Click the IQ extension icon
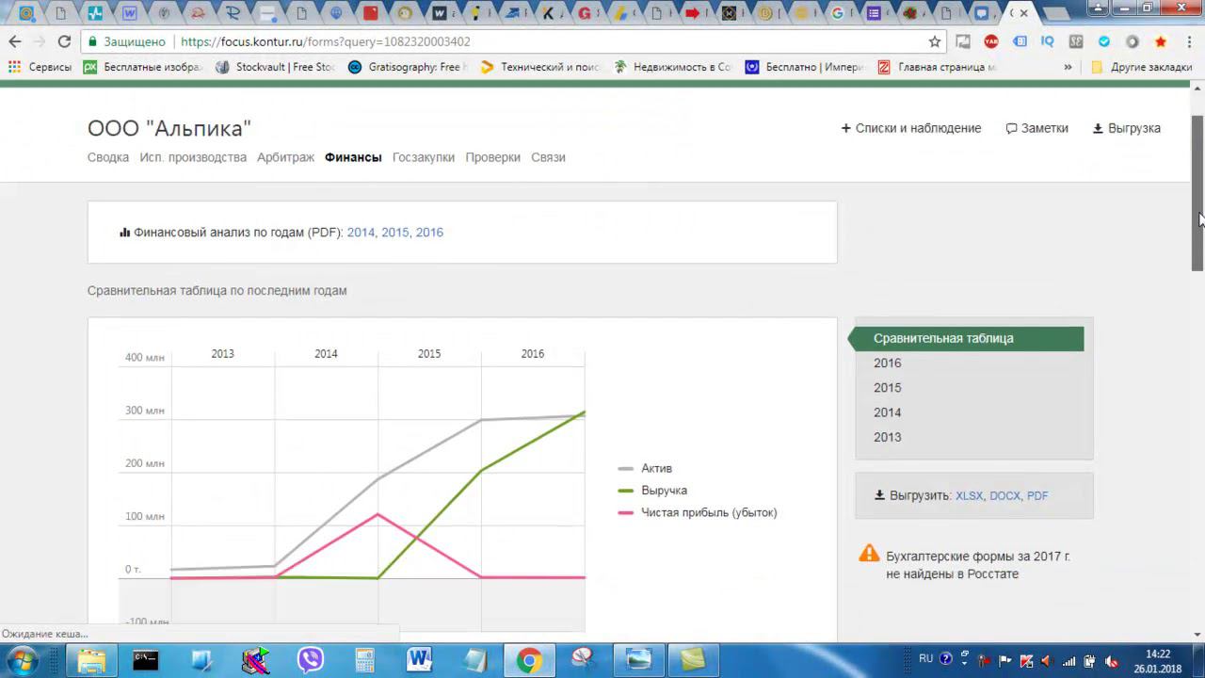 1048,41
